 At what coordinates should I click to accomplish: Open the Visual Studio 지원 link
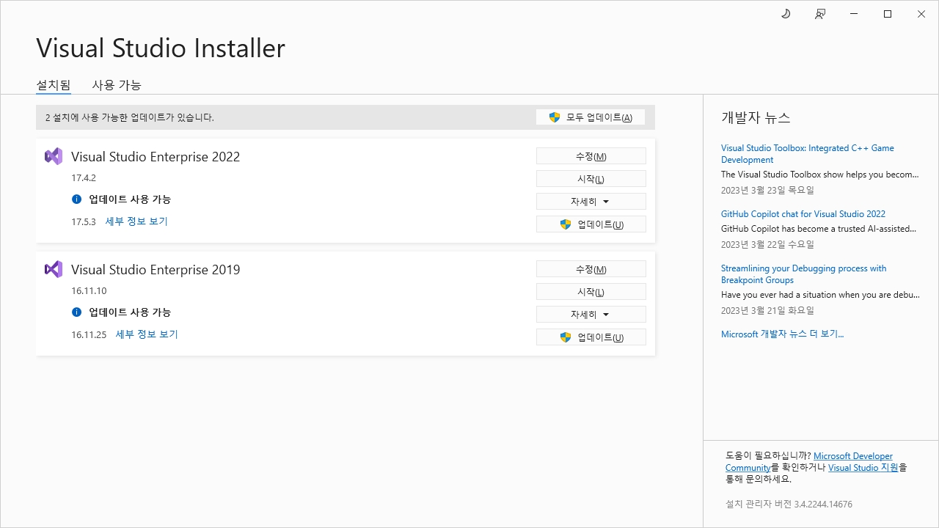click(x=863, y=468)
